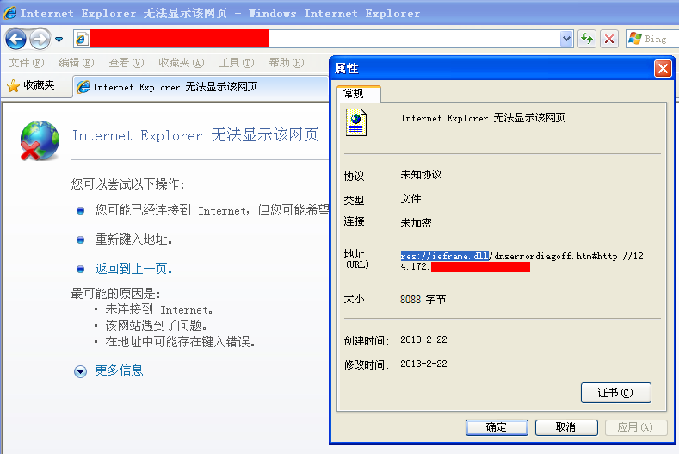Select the 常规 tab in 属性 dialog
This screenshot has width=679, height=454.
click(x=359, y=94)
